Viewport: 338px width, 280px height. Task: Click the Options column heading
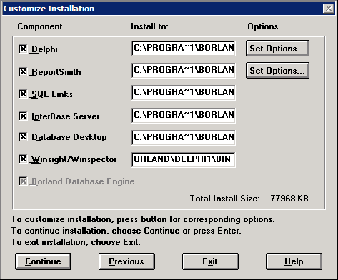(263, 26)
